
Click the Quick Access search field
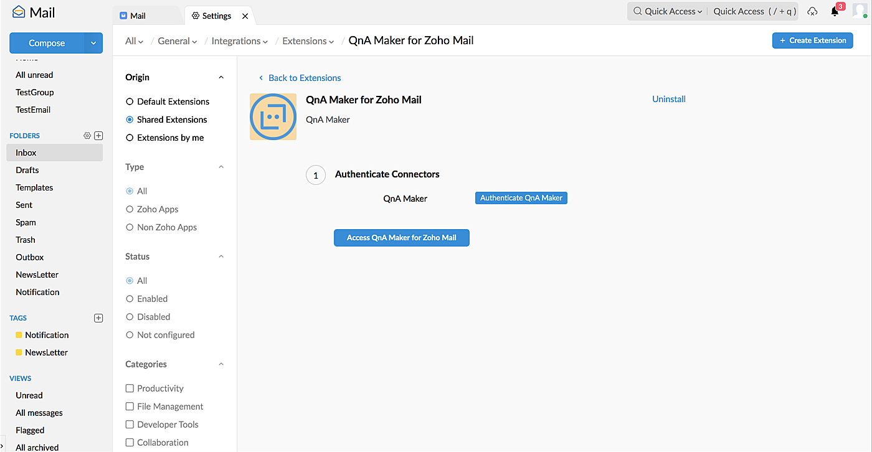754,11
